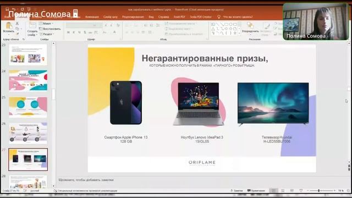Toggle the Примечания comments button in status bar
The width and height of the screenshot is (352, 198).
(x=256, y=191)
